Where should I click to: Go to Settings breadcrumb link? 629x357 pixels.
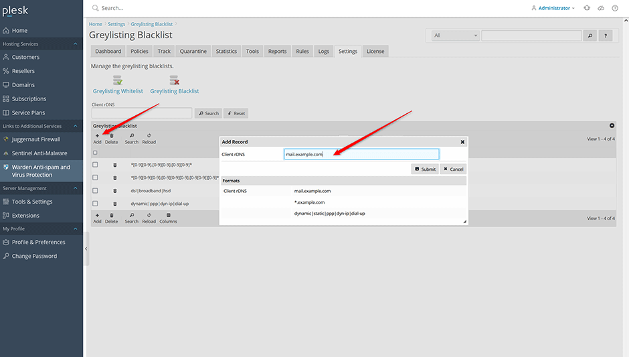point(116,24)
